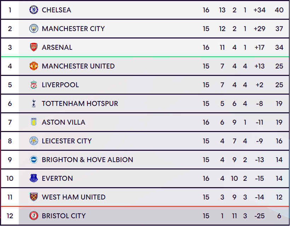Click the Aston Villa club crest
The width and height of the screenshot is (290, 226).
tap(34, 122)
